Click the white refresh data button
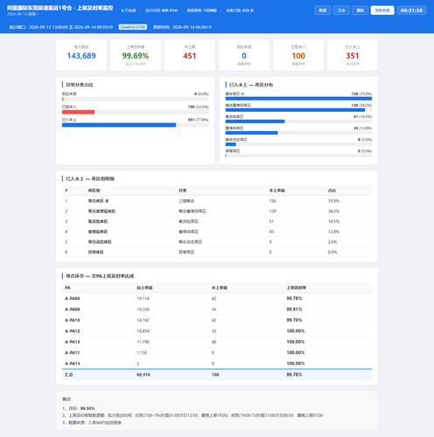Viewport: 434px width, 437px height. point(382,10)
